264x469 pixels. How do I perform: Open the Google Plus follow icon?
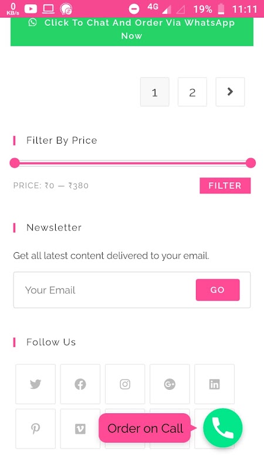tap(170, 384)
